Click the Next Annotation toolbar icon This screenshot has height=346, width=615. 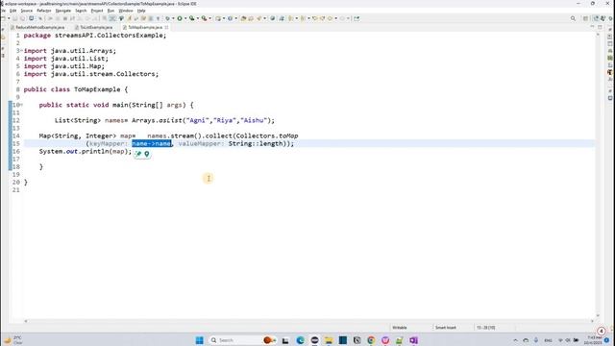pyautogui.click(x=290, y=18)
